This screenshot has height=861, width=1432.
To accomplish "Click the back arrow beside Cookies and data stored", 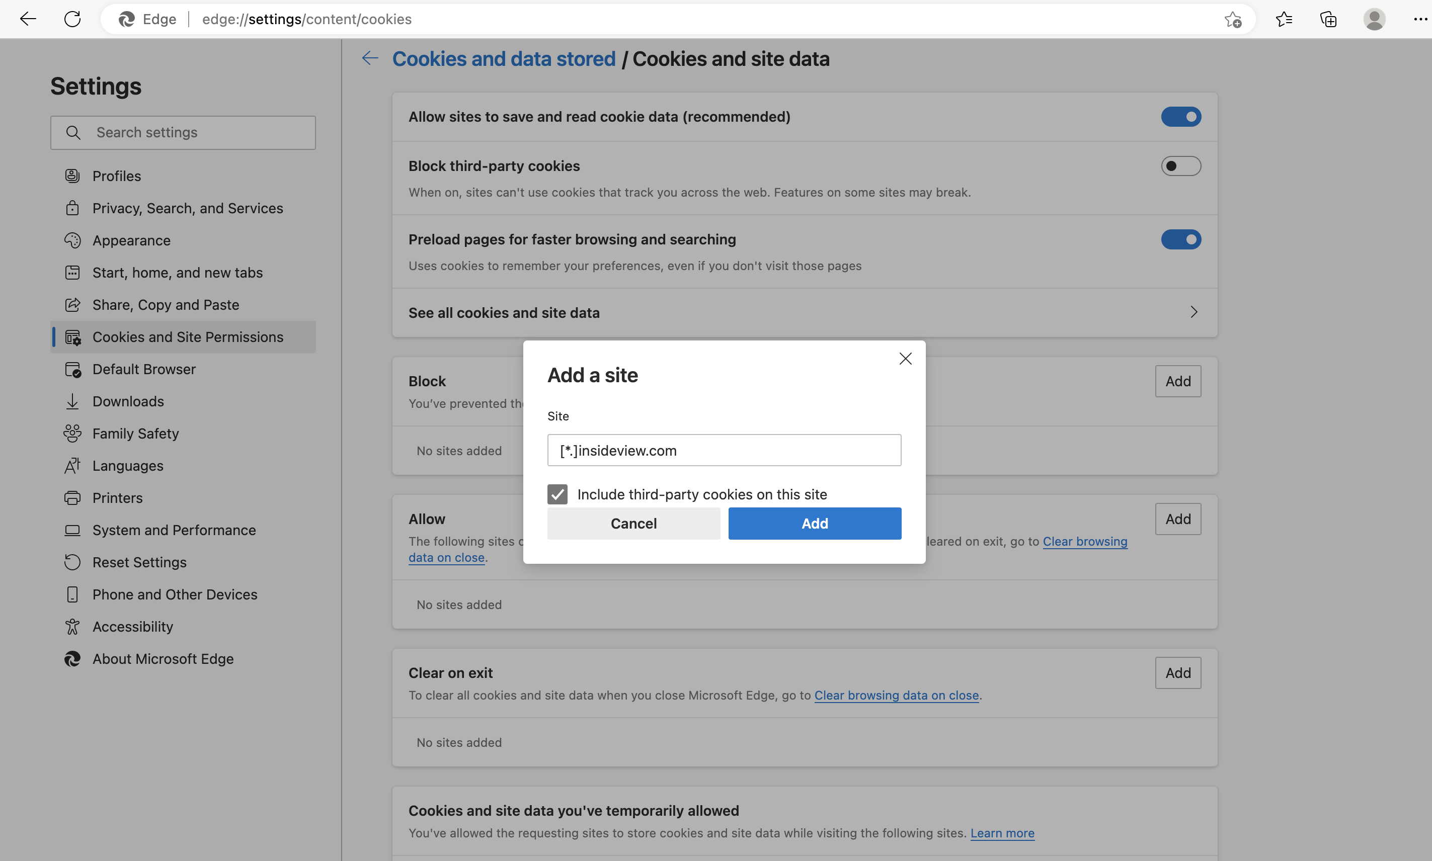I will [x=370, y=58].
